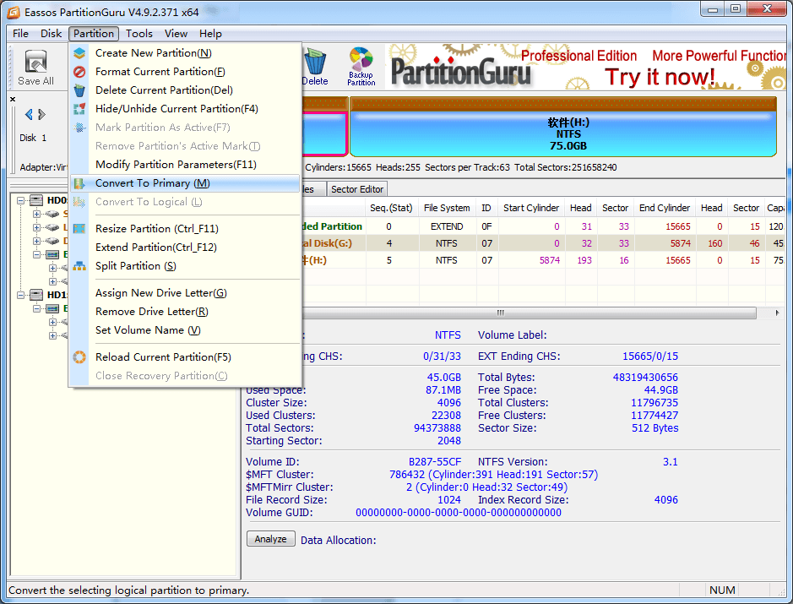Screen dimensions: 793x604
Task: Collapse the extended partition node under HD0
Action: (x=36, y=254)
